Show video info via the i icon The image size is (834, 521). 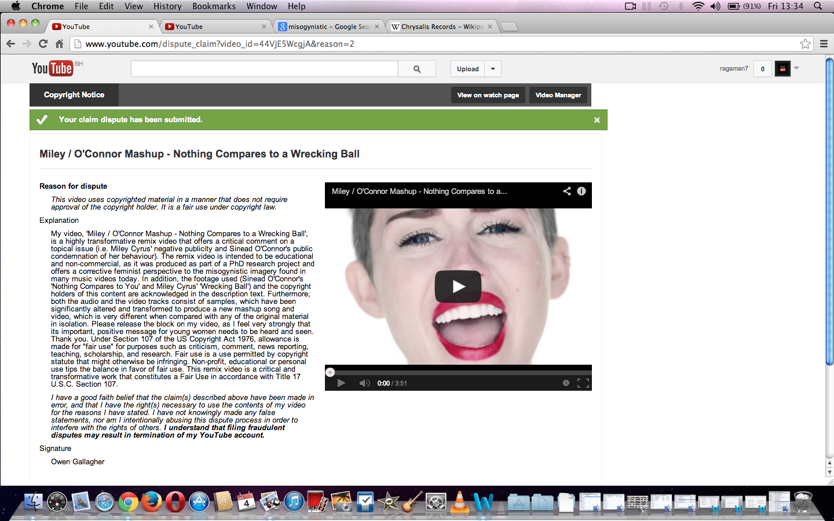(581, 191)
